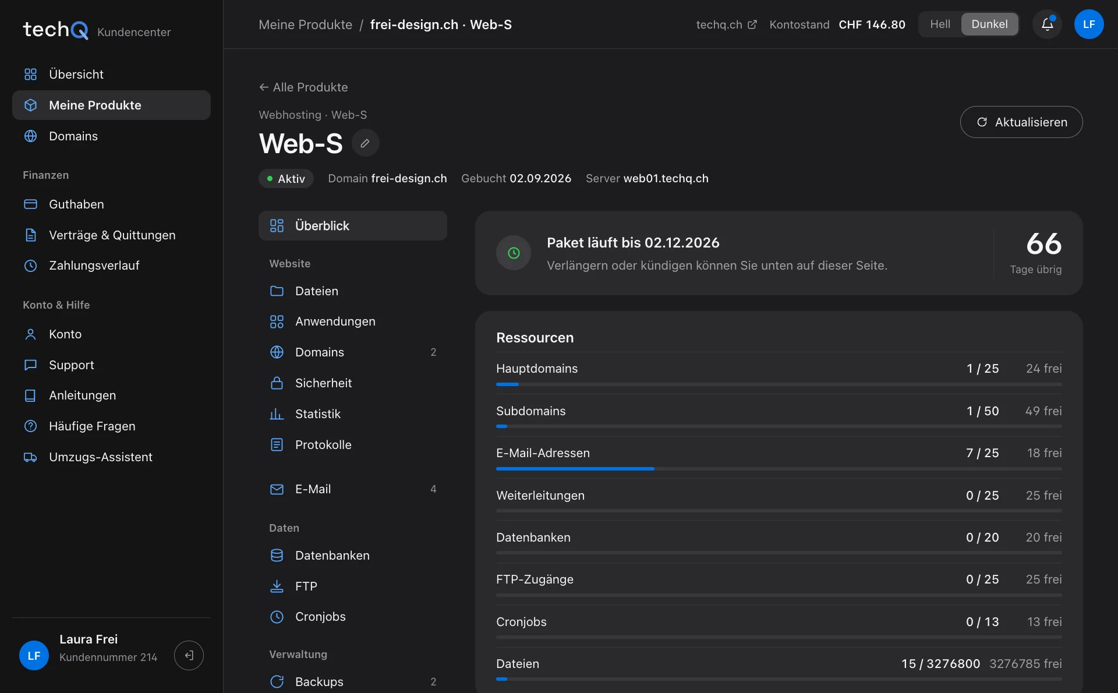This screenshot has width=1118, height=693.
Task: Open Cronjobs in the product menu
Action: pyautogui.click(x=353, y=617)
